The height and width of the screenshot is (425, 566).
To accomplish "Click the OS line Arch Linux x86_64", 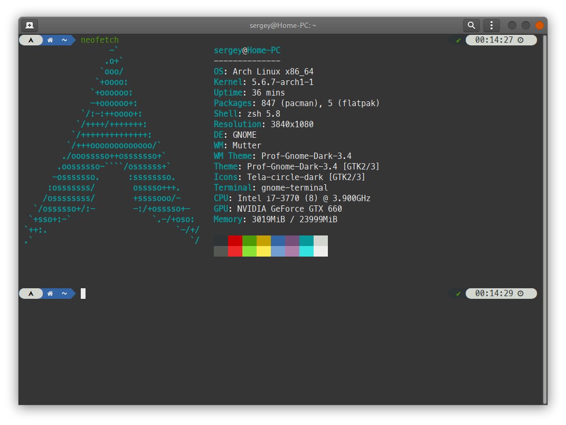I will [x=263, y=71].
